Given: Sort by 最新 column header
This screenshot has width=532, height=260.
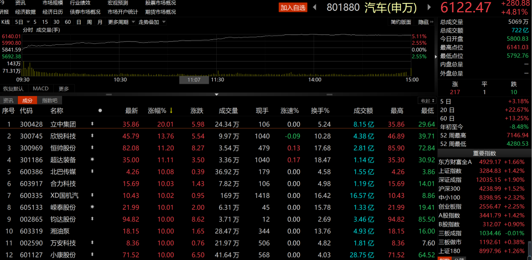Looking at the screenshot, I should pyautogui.click(x=132, y=110).
